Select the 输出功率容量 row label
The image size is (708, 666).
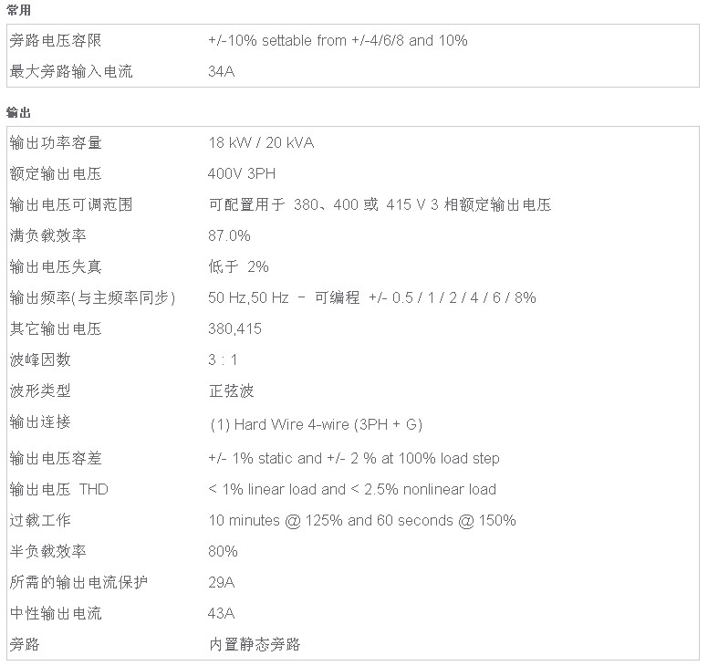[56, 142]
